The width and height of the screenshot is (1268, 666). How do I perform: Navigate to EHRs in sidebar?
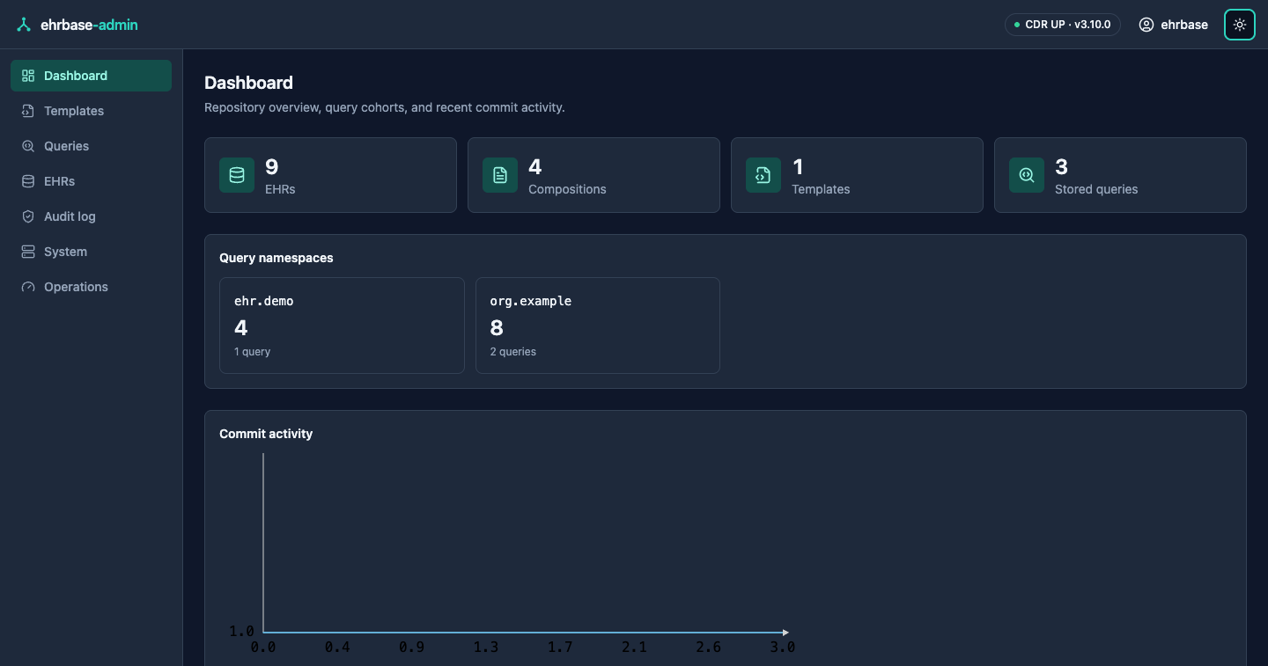click(x=91, y=181)
